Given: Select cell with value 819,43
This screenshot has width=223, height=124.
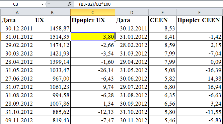Looking at the screenshot, I should (x=52, y=120).
